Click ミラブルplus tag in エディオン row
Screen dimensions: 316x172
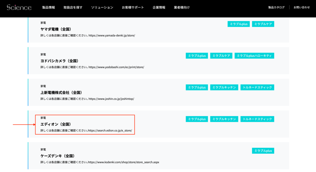pos(197,119)
